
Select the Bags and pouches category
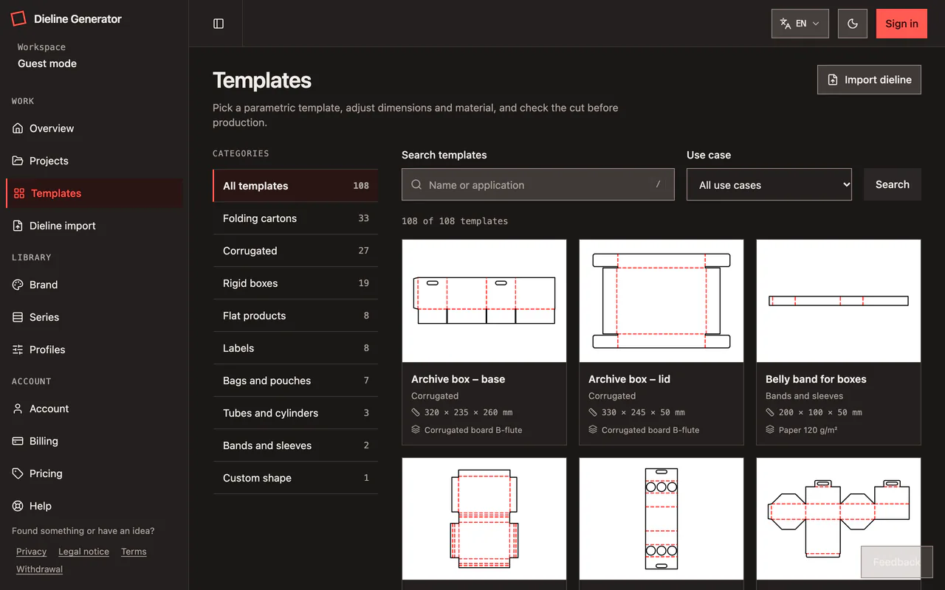coord(295,381)
